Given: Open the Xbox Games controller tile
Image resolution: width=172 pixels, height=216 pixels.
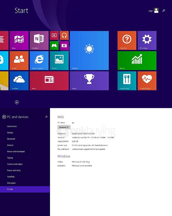Looking at the screenshot, I should click(54, 45).
